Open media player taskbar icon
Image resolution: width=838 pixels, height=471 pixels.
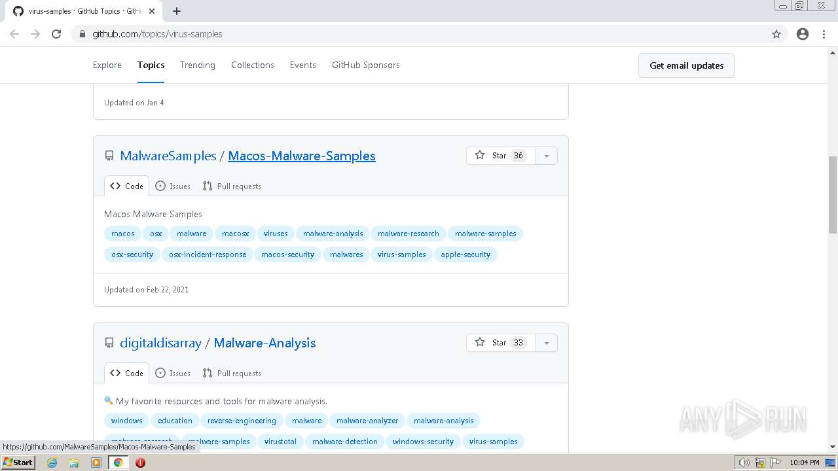pyautogui.click(x=96, y=462)
